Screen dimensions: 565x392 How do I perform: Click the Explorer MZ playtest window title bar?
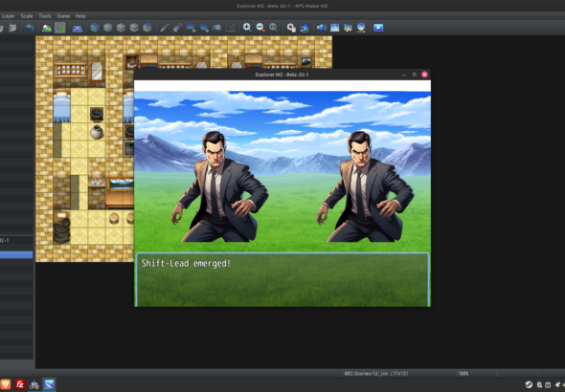click(282, 75)
